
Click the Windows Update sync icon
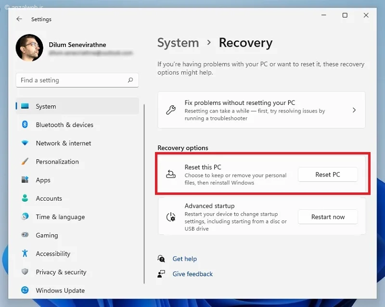(x=25, y=290)
